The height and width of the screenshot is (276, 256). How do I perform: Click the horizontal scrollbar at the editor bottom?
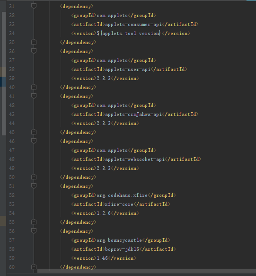point(147,271)
